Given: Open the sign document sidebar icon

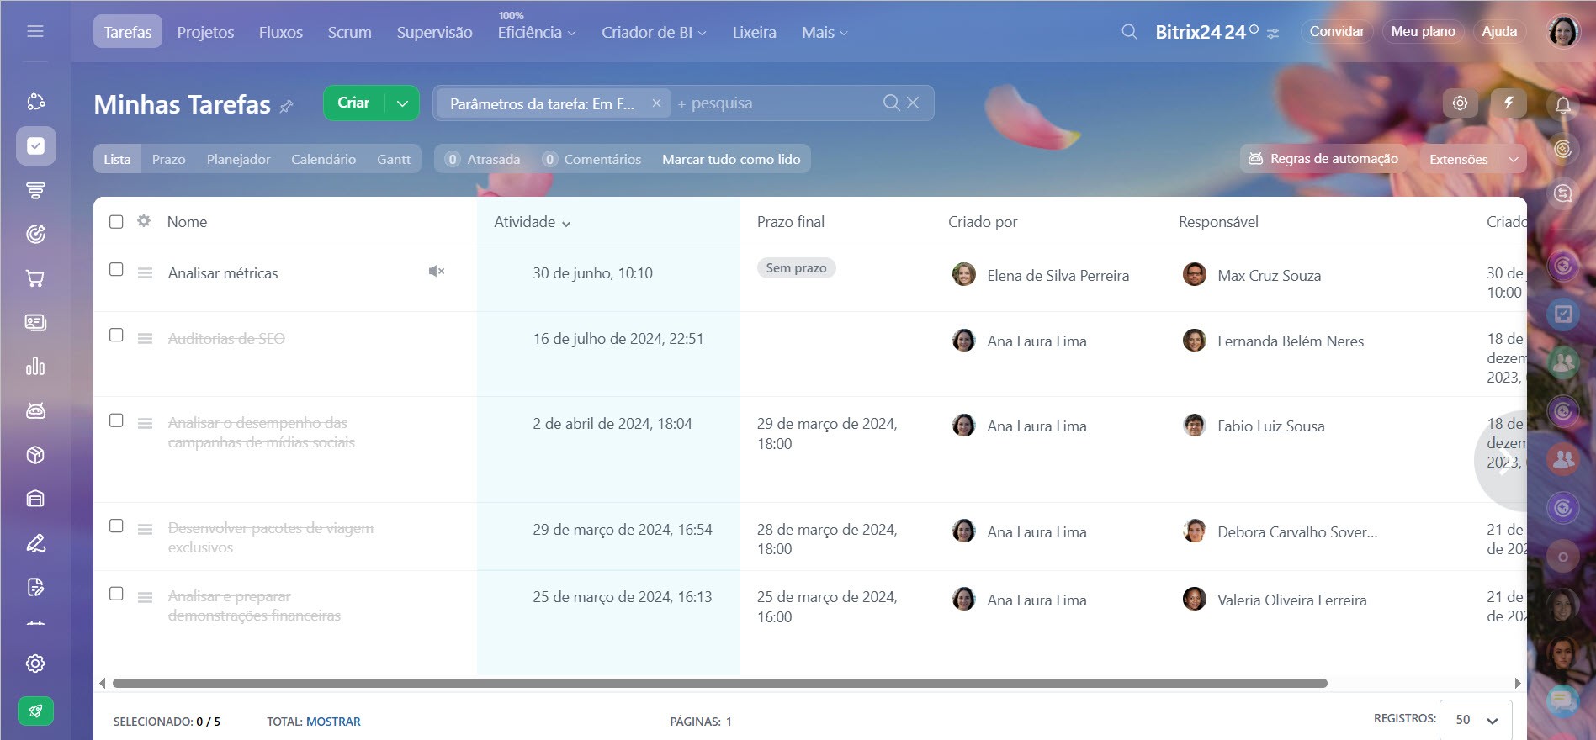Looking at the screenshot, I should coord(35,587).
